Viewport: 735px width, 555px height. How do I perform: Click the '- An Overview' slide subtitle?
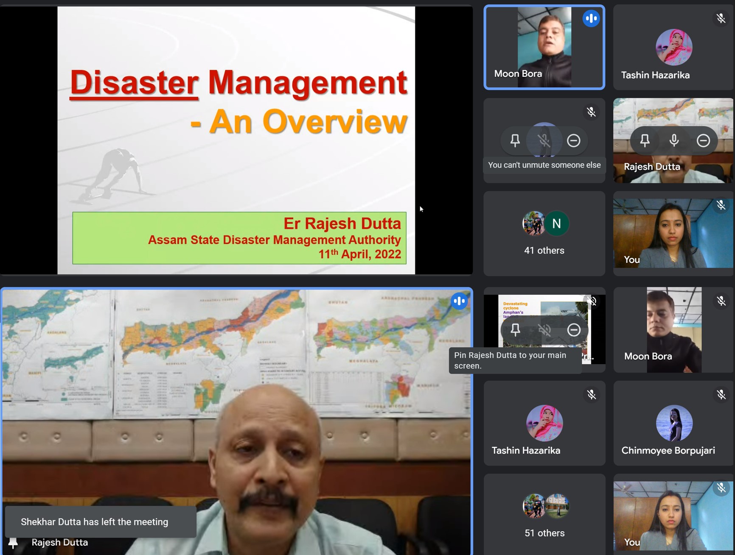click(x=299, y=122)
